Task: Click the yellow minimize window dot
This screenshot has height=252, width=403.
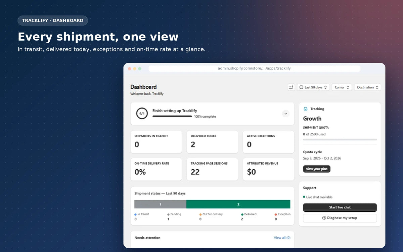Action: click(x=135, y=69)
